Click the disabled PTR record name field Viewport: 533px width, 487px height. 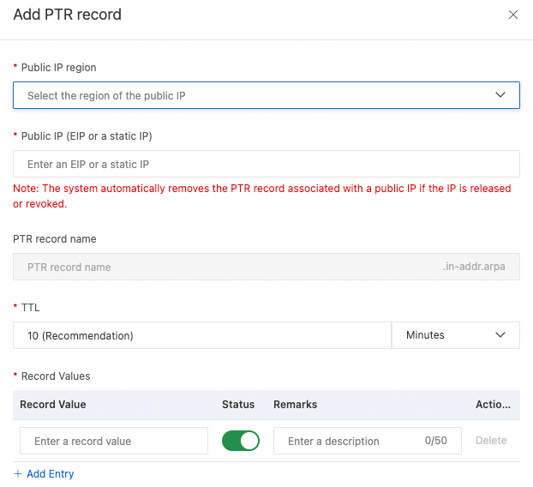tap(223, 267)
